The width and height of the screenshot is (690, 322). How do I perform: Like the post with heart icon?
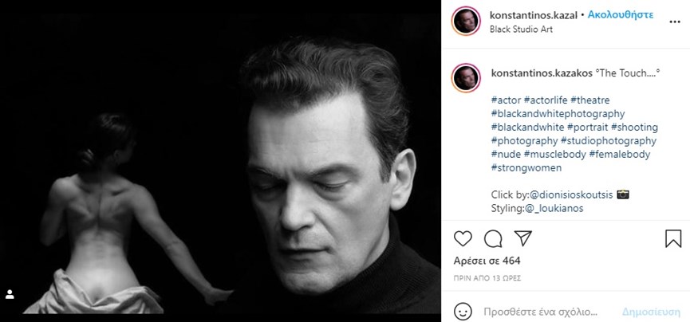463,238
